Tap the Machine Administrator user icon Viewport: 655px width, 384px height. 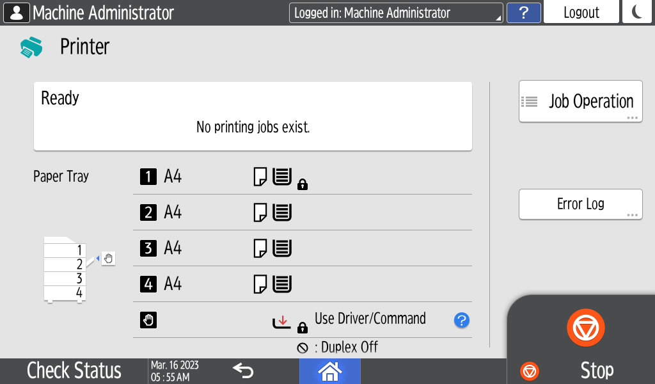(16, 12)
